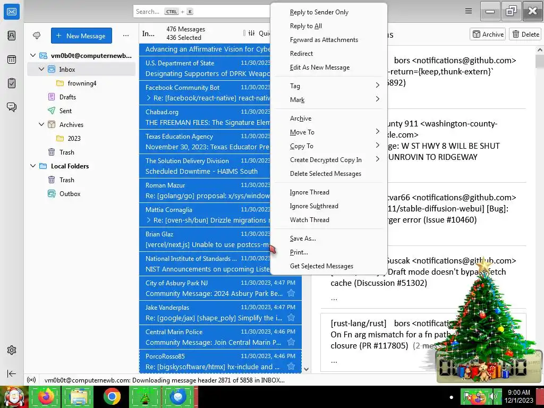Viewport: 544px width, 408px height.
Task: Click the volume icon in system tray
Action: (491, 396)
